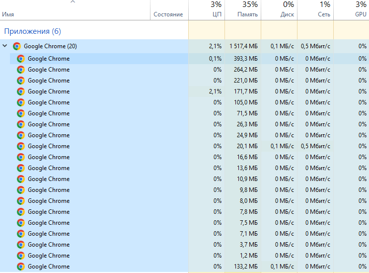Click the Chrome icon in the 7,1 МБ row

click(21, 234)
